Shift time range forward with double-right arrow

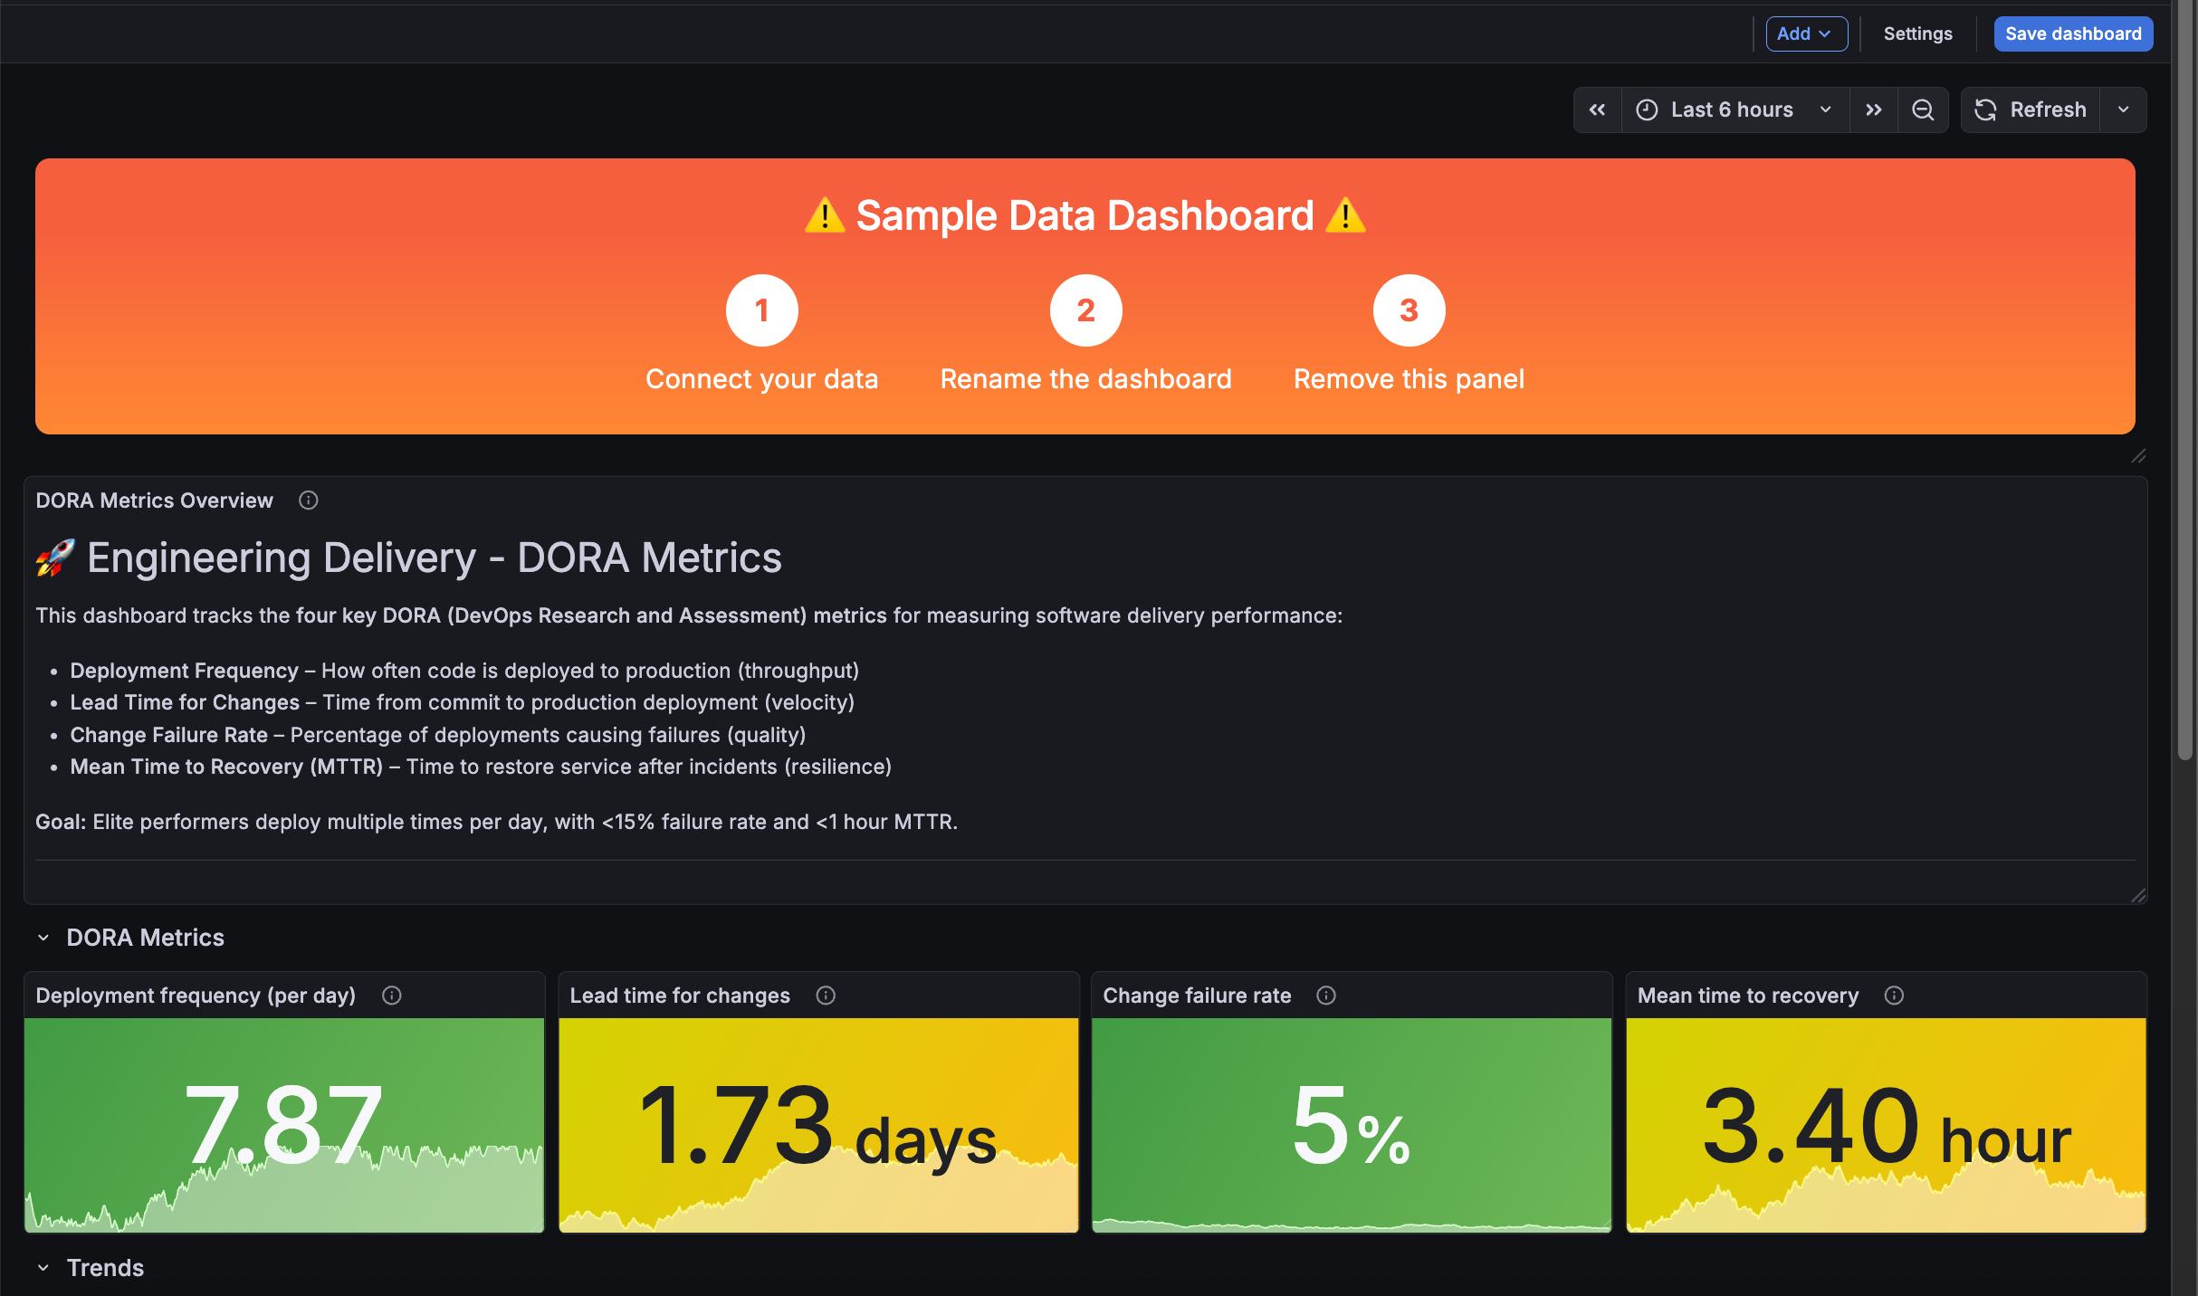click(x=1874, y=110)
